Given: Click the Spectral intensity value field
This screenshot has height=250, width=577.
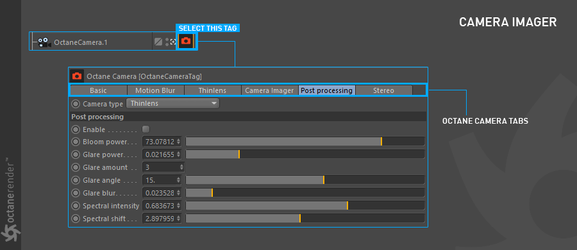Looking at the screenshot, I should click(162, 206).
